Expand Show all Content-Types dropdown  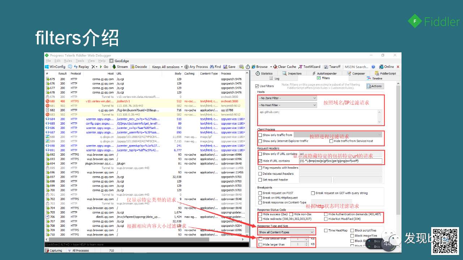[286, 232]
